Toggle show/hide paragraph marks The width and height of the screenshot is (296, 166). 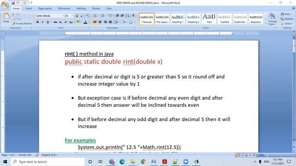(x=134, y=16)
